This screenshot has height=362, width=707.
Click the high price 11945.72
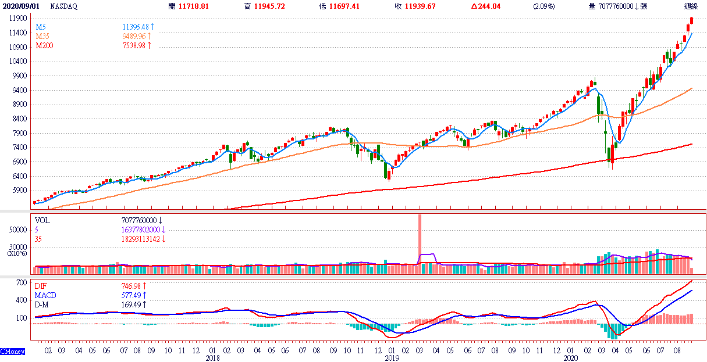tap(269, 6)
